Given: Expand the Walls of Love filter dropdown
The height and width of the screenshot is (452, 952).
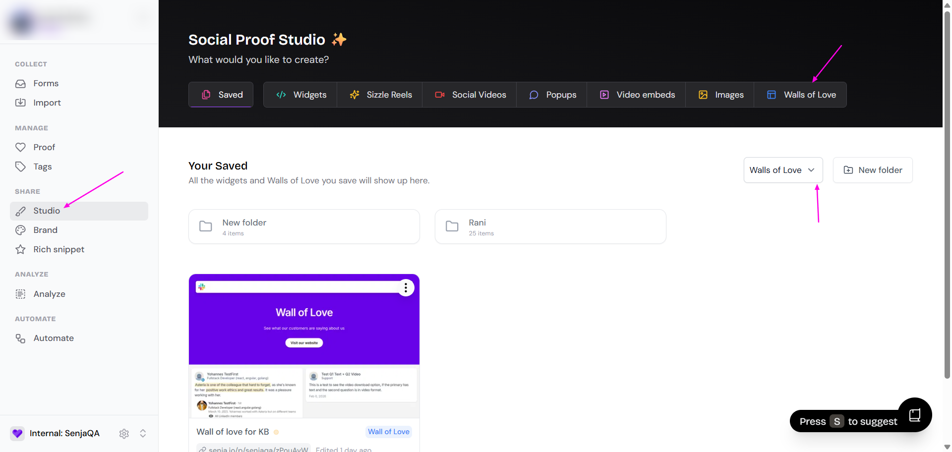Looking at the screenshot, I should pyautogui.click(x=782, y=170).
